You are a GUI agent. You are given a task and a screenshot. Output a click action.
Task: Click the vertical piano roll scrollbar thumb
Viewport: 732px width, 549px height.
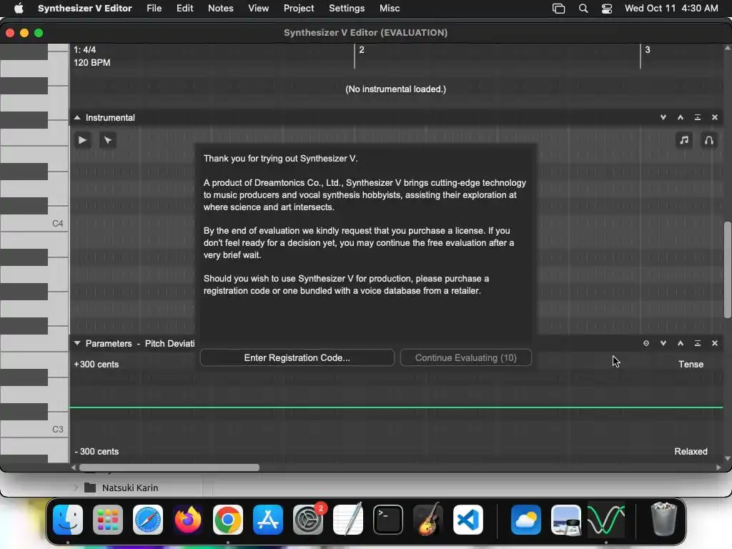727,270
